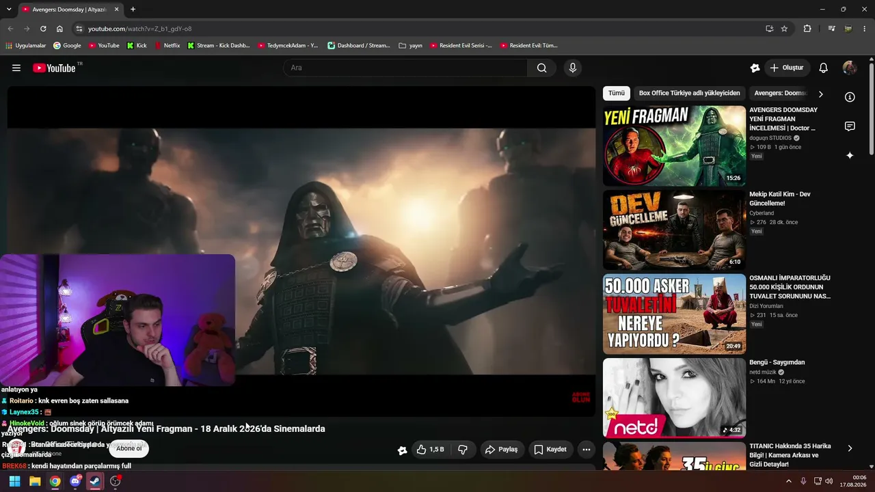
Task: Open the Windows Start menu
Action: coord(14,481)
